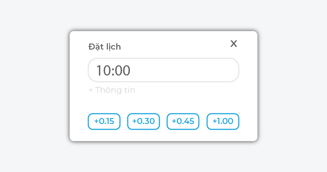Image resolution: width=327 pixels, height=172 pixels.
Task: Click the Đặt lịch dialog title
Action: click(105, 47)
